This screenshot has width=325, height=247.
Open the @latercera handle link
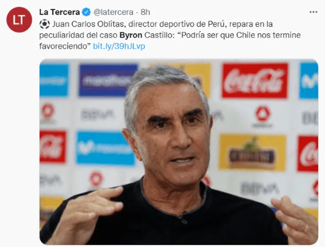[113, 12]
